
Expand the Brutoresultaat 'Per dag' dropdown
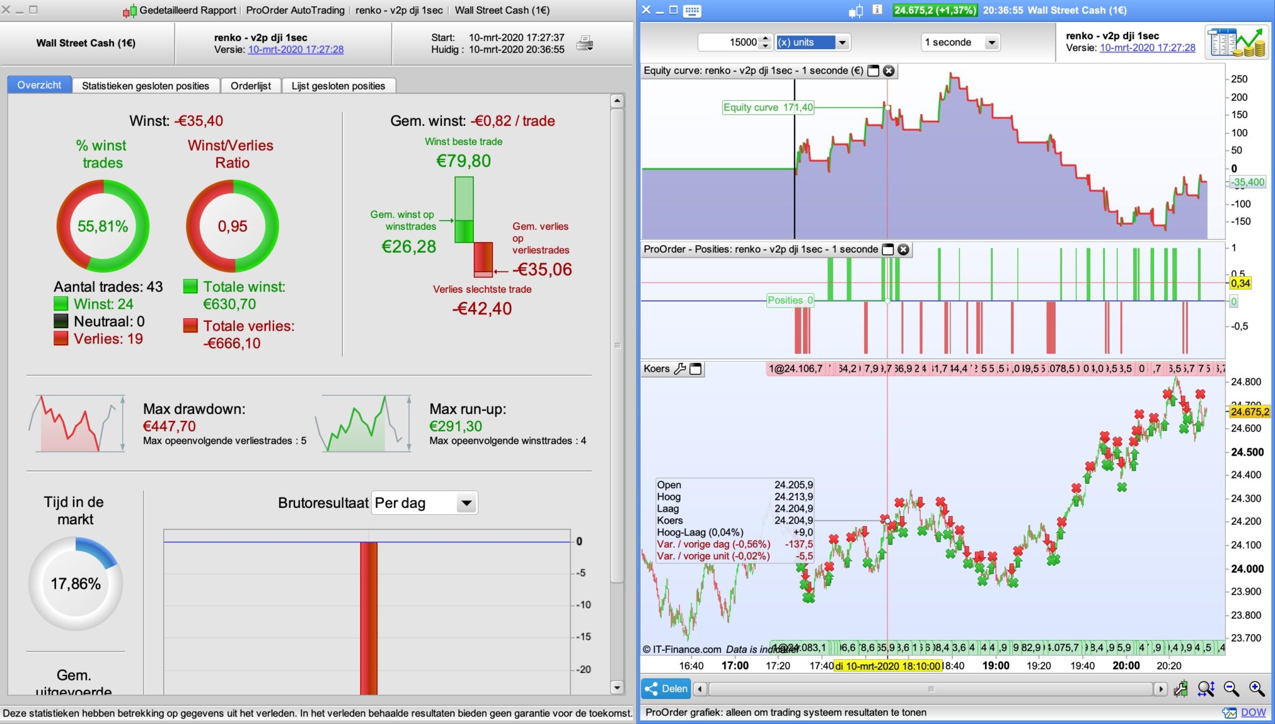coord(465,503)
